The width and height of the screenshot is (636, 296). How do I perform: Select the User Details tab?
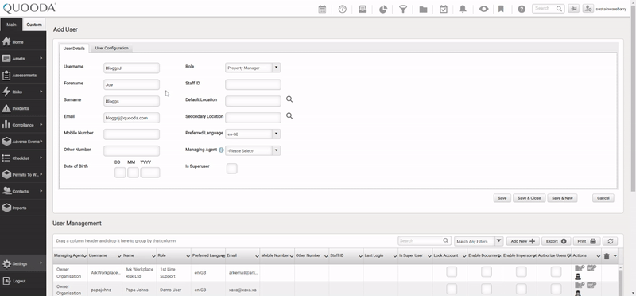74,49
